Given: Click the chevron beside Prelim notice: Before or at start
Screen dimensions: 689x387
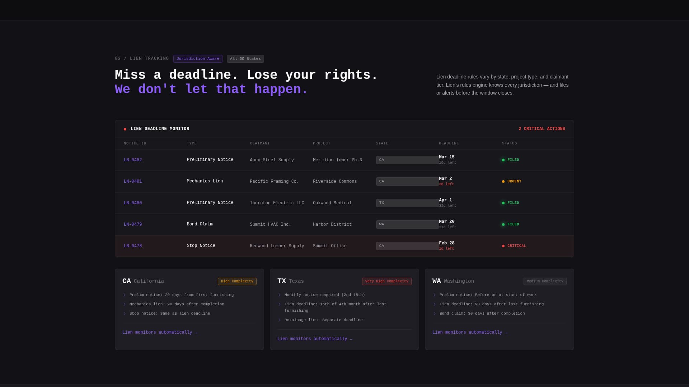Looking at the screenshot, I should point(435,295).
